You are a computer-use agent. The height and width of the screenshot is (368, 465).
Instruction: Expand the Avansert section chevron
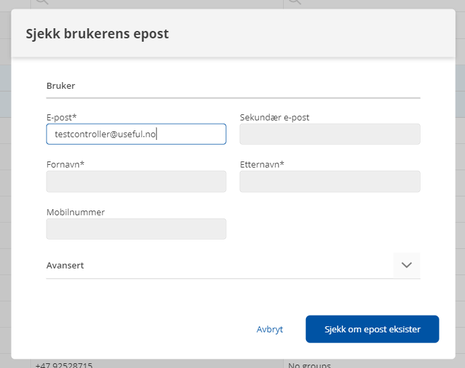click(406, 265)
